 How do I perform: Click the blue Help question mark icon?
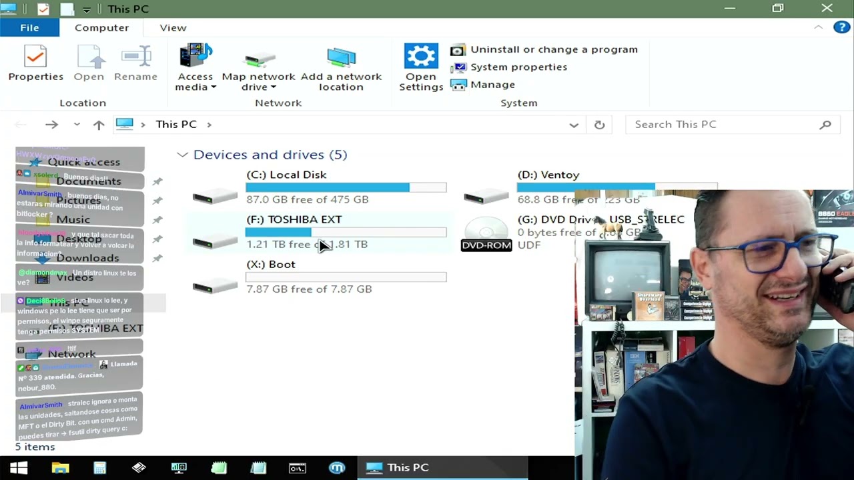click(x=842, y=27)
